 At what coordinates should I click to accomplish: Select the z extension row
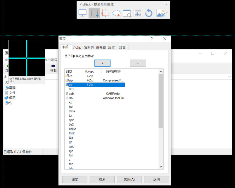coord(95,160)
